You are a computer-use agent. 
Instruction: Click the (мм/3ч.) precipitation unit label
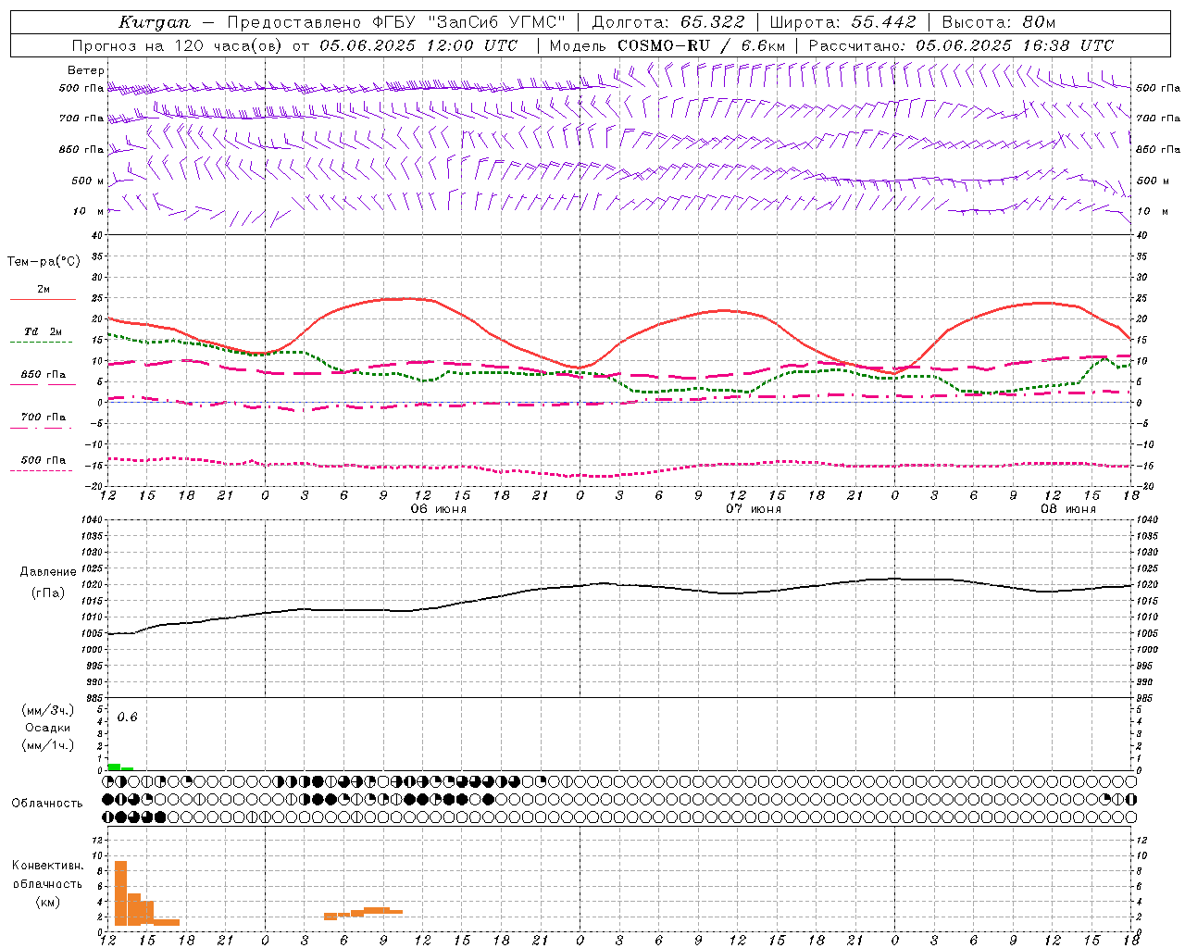48,710
